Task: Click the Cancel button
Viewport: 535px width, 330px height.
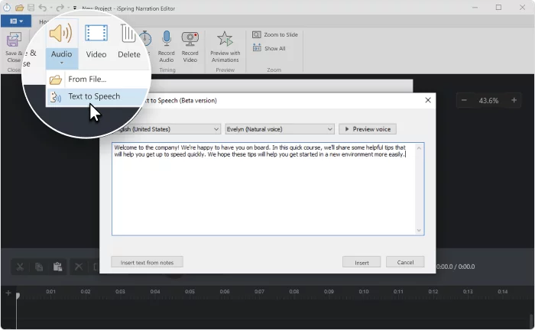Action: [x=405, y=262]
